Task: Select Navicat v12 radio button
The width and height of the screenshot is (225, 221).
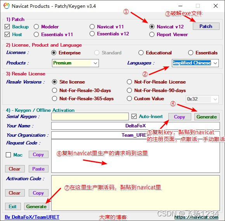Action: [x=152, y=26]
